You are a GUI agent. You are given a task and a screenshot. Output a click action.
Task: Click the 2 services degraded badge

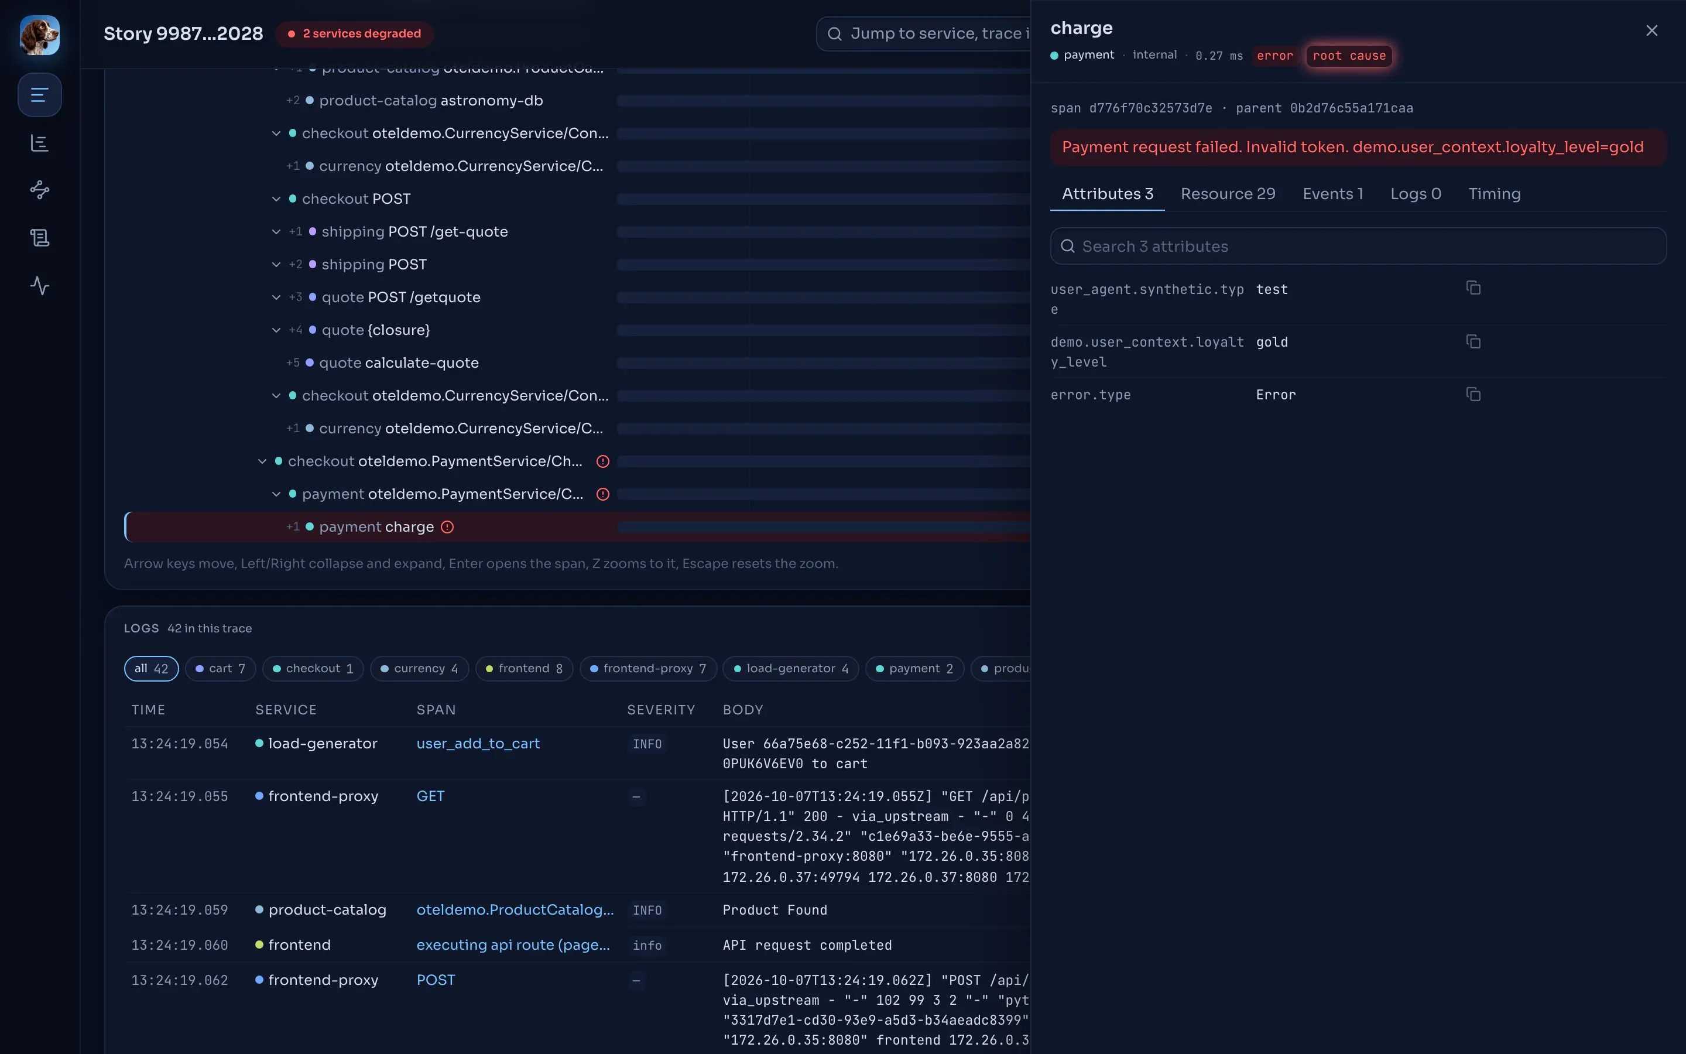355,33
